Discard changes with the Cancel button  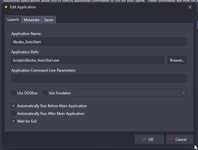point(180,139)
